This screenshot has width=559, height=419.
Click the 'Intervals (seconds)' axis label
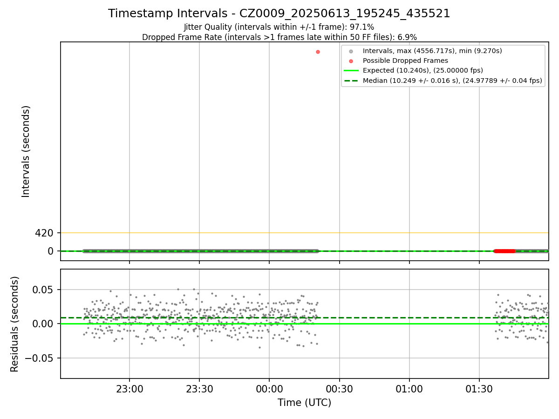click(26, 151)
